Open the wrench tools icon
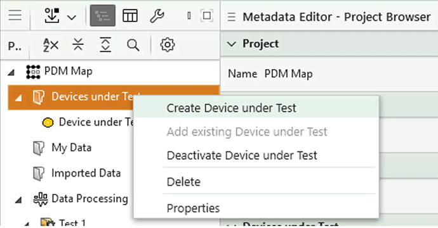 [157, 16]
